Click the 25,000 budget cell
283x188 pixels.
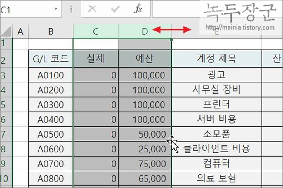tap(145, 149)
